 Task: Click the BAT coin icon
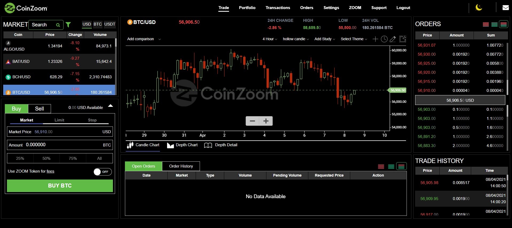pyautogui.click(x=8, y=62)
